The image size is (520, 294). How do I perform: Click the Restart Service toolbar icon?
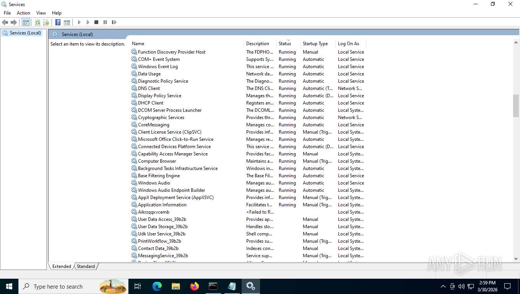click(x=114, y=22)
